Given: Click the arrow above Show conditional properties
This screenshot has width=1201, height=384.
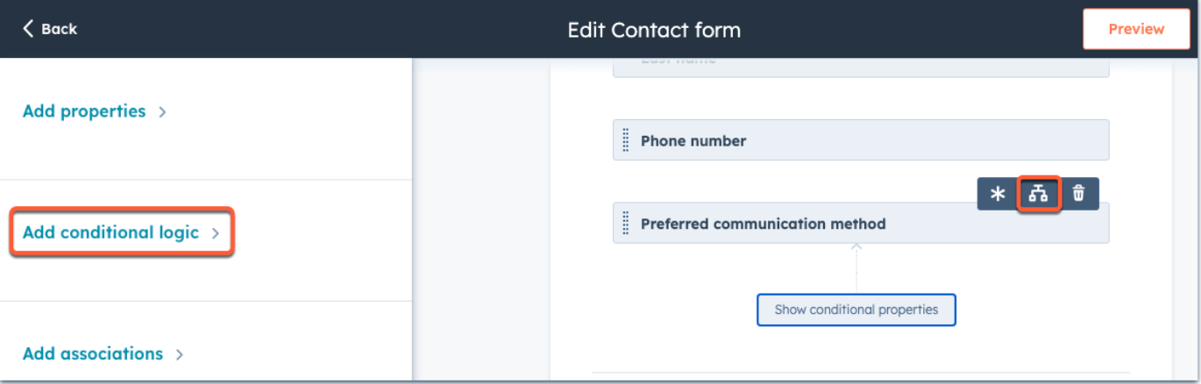Looking at the screenshot, I should (856, 248).
